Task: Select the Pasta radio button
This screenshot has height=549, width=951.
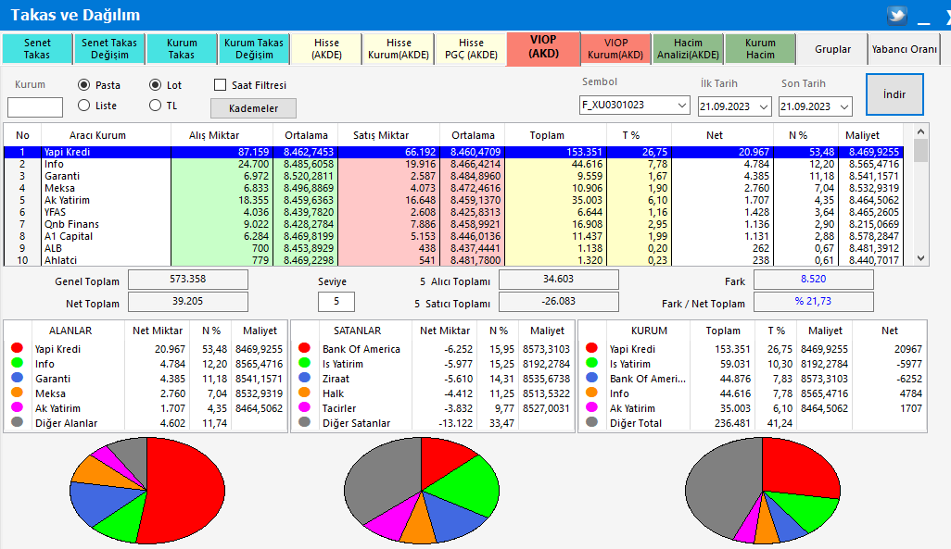Action: (84, 85)
